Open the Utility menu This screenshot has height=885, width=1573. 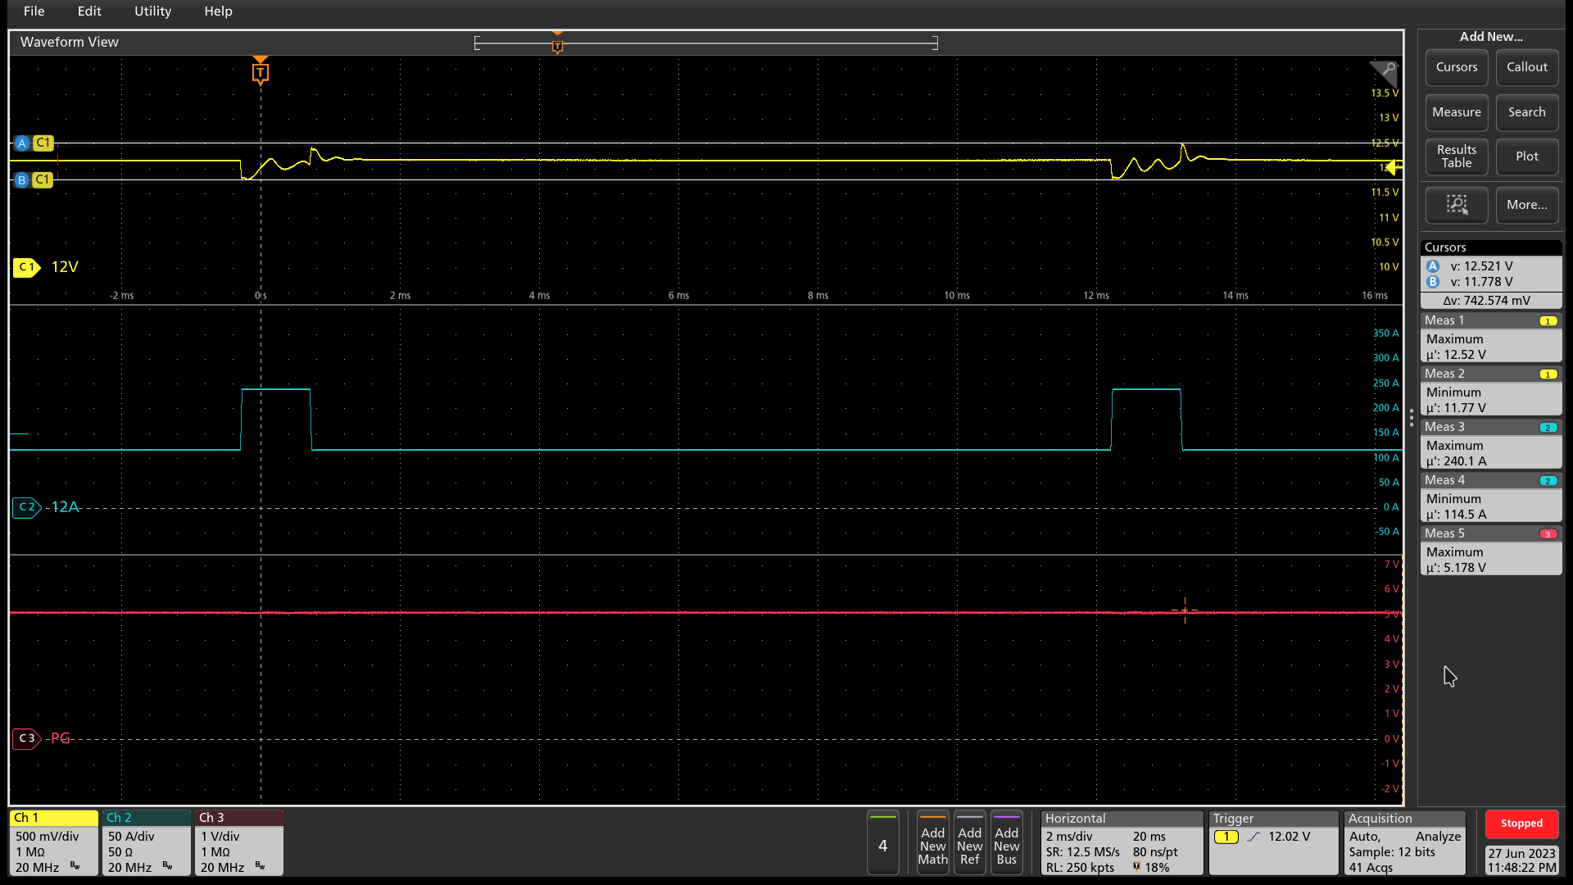pyautogui.click(x=152, y=11)
